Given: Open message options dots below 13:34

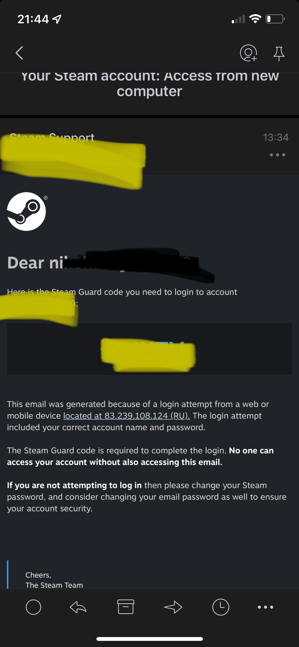Looking at the screenshot, I should tap(278, 155).
